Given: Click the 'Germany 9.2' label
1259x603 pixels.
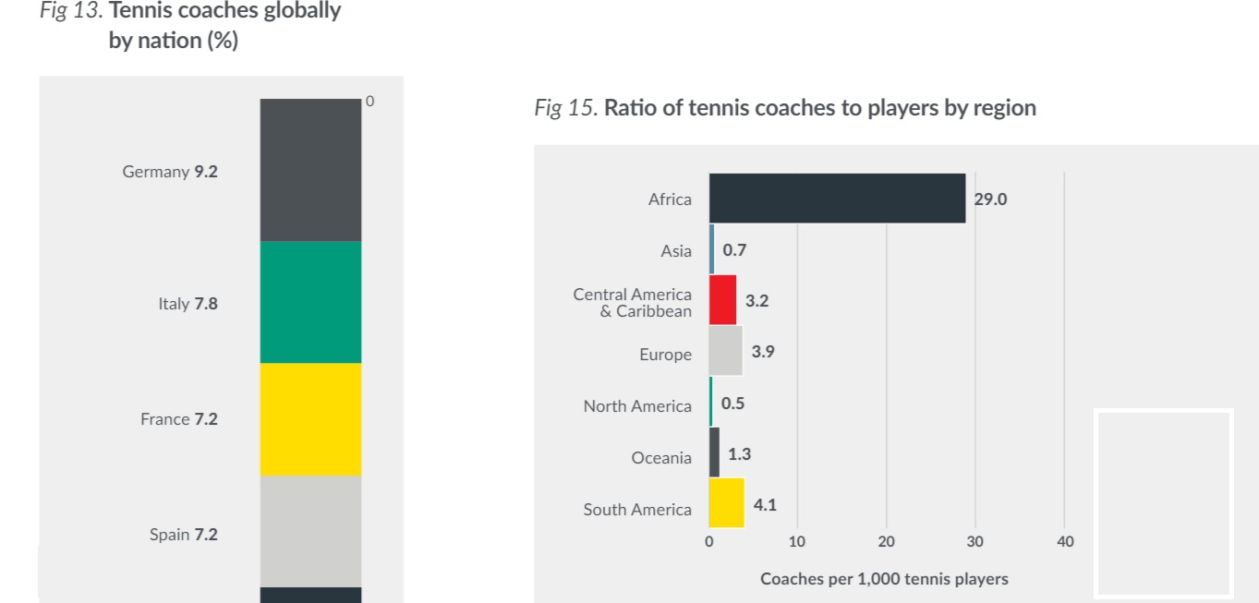Looking at the screenshot, I should [x=170, y=172].
